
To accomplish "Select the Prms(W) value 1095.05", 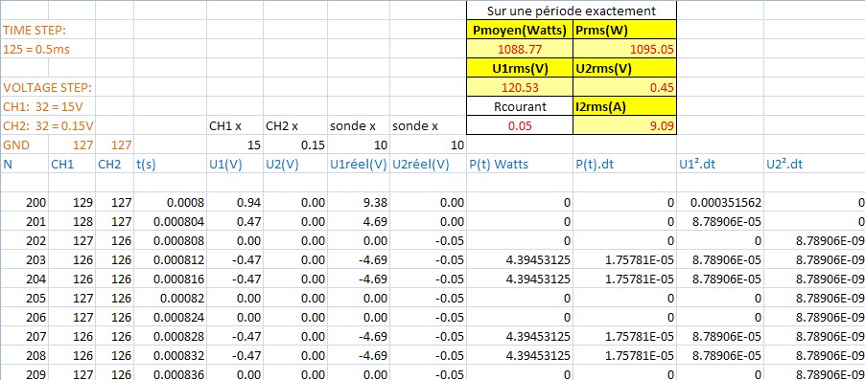I will tap(625, 50).
